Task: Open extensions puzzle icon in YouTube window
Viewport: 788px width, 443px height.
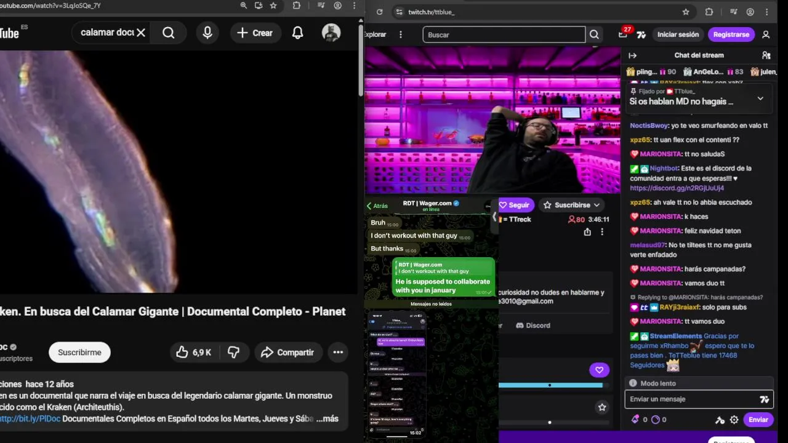Action: pos(296,6)
